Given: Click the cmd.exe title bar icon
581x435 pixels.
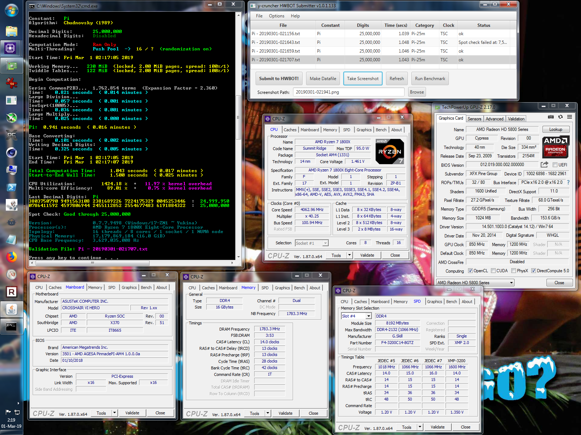Looking at the screenshot, I should pyautogui.click(x=32, y=6).
